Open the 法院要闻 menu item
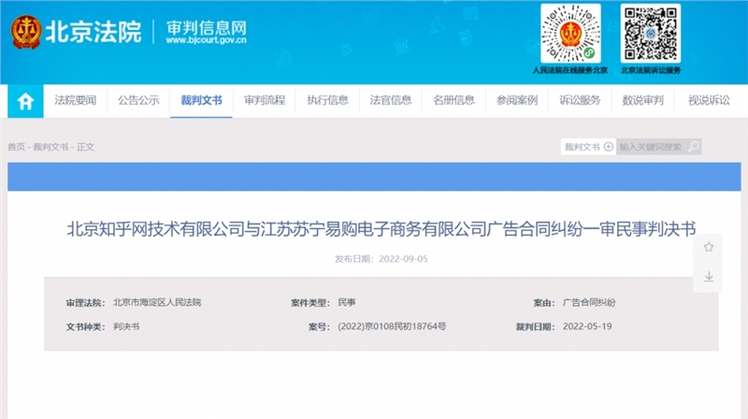The width and height of the screenshot is (748, 419). tap(75, 101)
